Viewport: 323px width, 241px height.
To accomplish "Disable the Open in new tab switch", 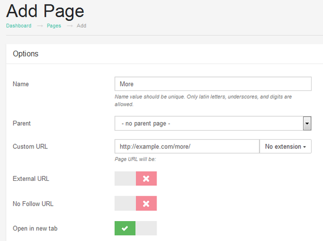I will 136,228.
